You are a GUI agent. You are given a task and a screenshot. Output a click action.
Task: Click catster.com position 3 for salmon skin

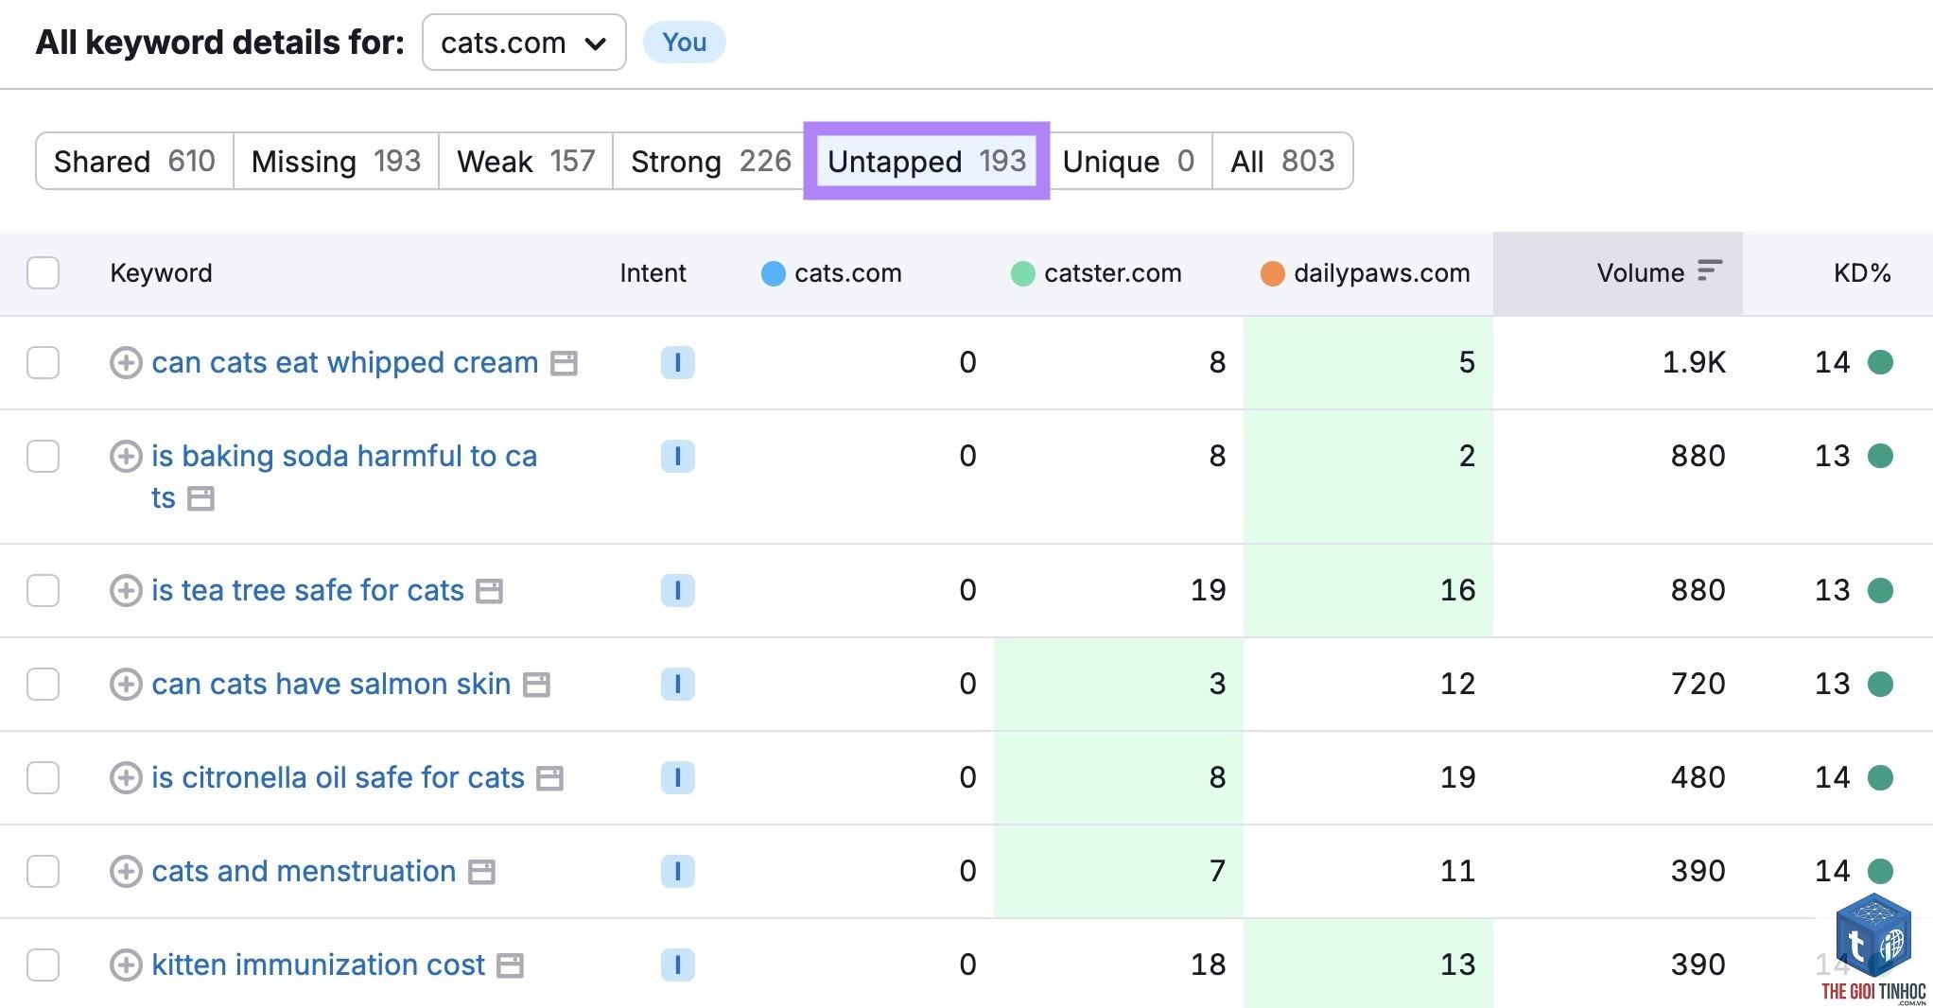point(1217,684)
